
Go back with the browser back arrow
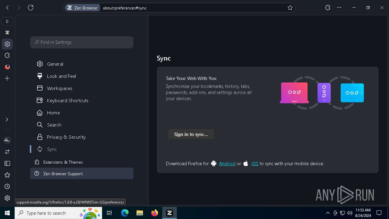[x=8, y=8]
